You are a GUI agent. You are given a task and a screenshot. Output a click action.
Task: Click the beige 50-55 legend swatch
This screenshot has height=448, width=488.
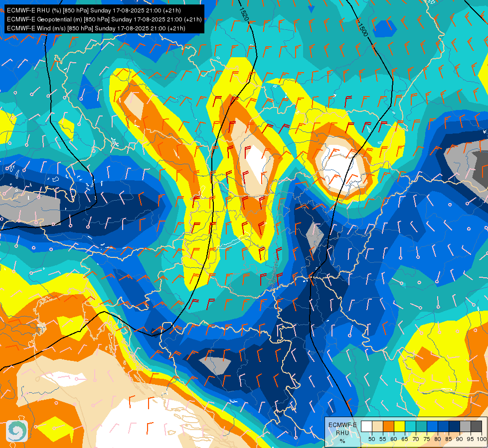click(x=377, y=426)
